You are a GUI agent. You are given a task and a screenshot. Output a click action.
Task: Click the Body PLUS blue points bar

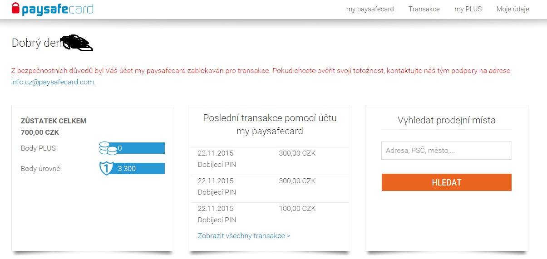(x=132, y=148)
